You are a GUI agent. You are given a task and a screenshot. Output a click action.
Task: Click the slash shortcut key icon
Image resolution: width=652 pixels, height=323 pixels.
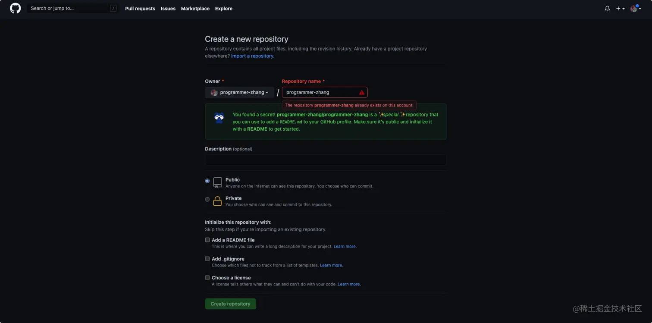[113, 8]
